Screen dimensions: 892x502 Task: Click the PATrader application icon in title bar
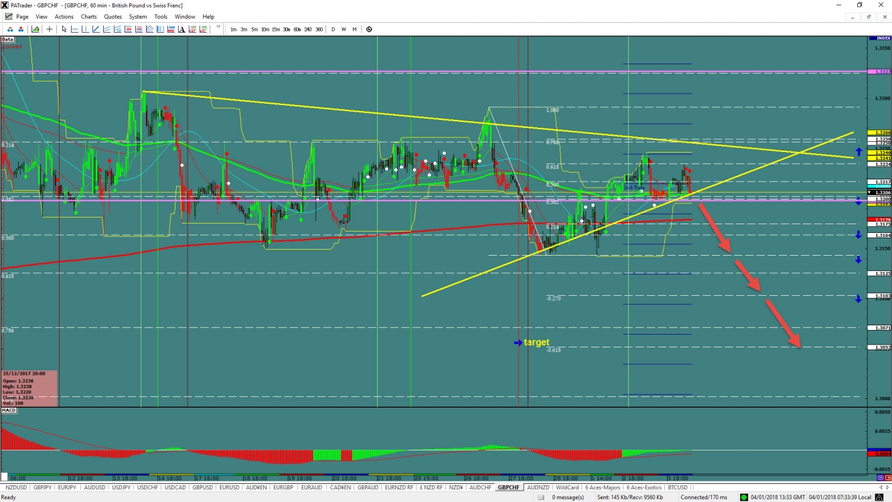(5, 5)
